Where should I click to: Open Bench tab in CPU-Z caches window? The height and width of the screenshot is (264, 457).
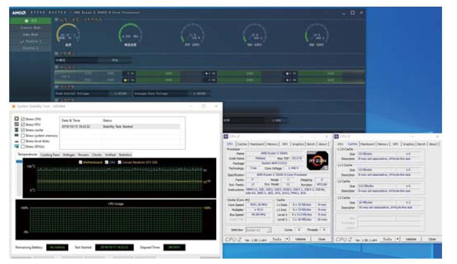(421, 144)
